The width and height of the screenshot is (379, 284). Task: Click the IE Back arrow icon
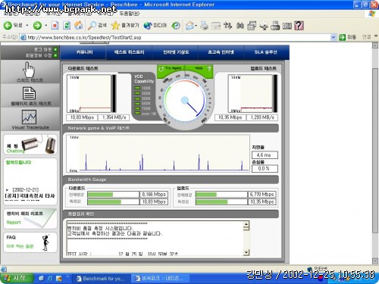(x=8, y=25)
